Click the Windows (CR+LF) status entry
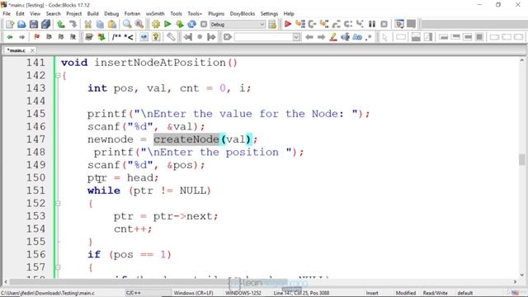Viewport: 528px width, 297px height. tap(193, 293)
